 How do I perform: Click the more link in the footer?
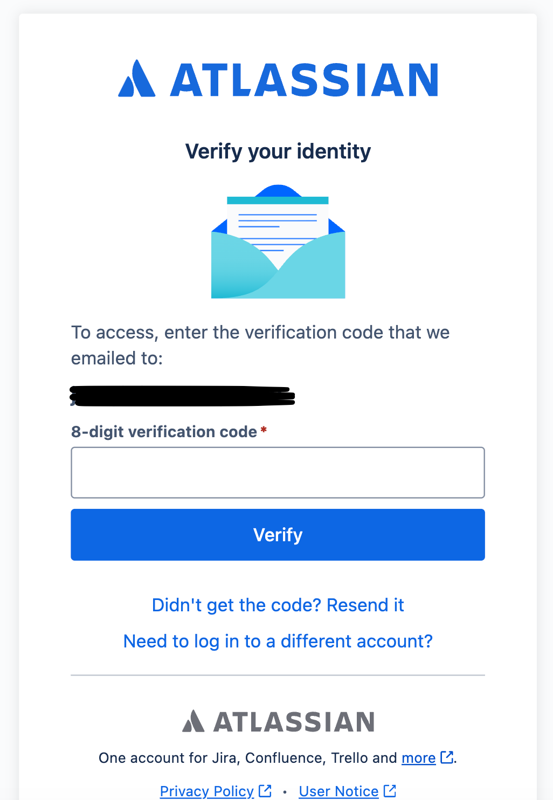[x=418, y=757]
